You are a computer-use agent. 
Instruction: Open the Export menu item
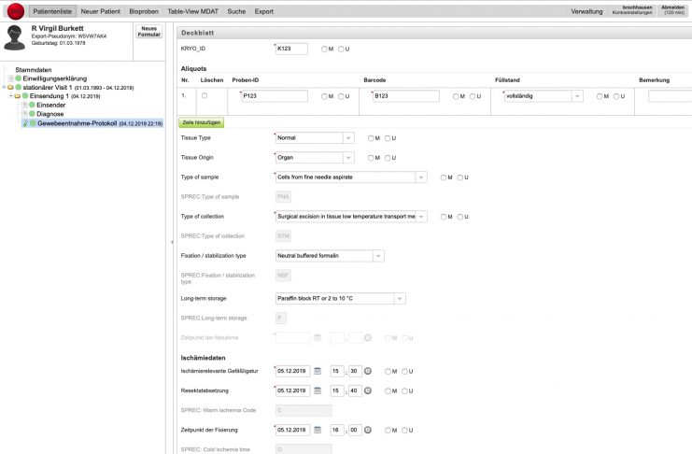tap(264, 11)
